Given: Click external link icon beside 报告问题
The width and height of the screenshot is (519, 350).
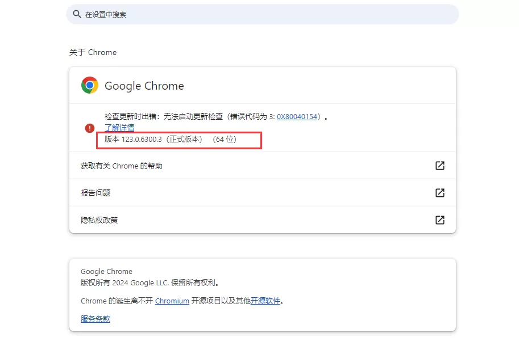Looking at the screenshot, I should (x=440, y=193).
